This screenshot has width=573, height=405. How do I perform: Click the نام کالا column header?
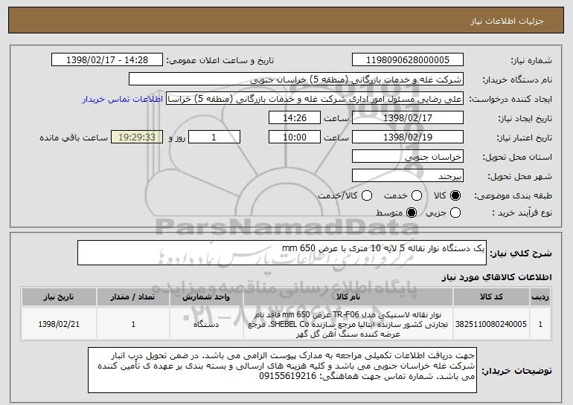(348, 297)
